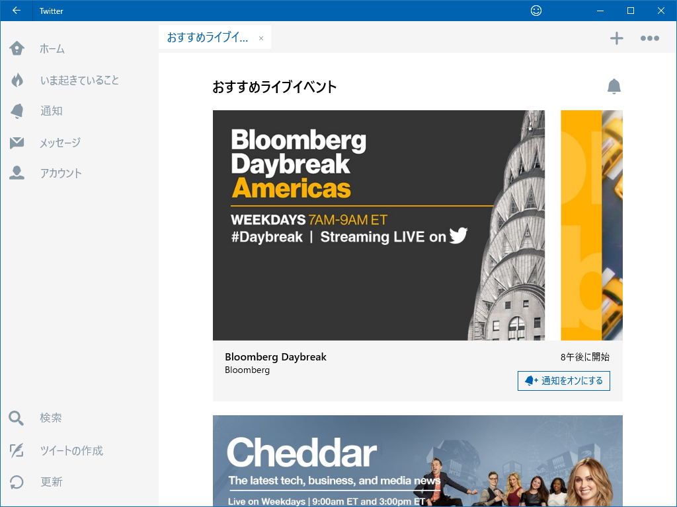
Task: Click the refresh arrow icon
Action: 17,481
